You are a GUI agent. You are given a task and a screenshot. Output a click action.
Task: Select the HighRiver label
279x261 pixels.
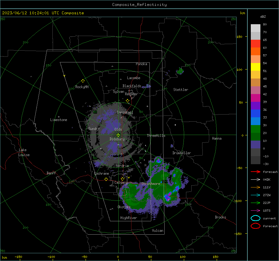point(129,218)
